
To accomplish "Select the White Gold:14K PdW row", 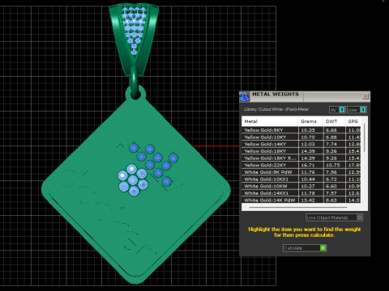I will (x=301, y=200).
